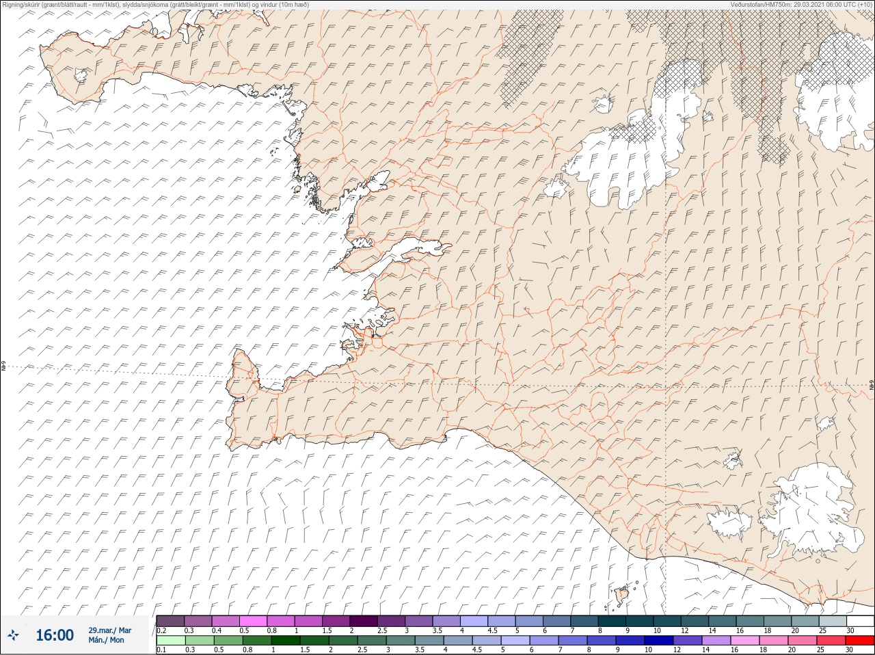
Task: Select the hot pink 20 swatch, lower legend row
Action: click(803, 641)
